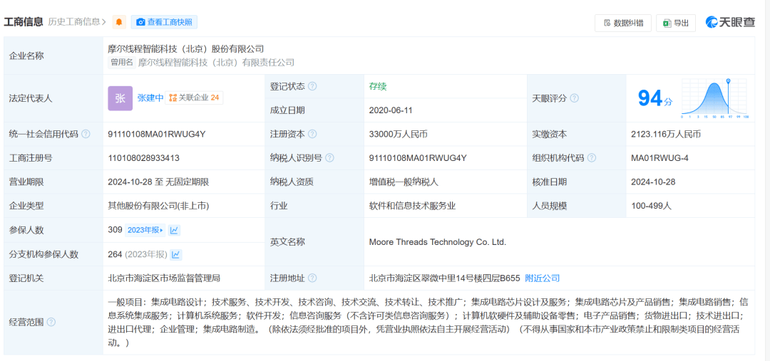
Task: Click establishment date 2020-06-11
Action: tap(391, 110)
